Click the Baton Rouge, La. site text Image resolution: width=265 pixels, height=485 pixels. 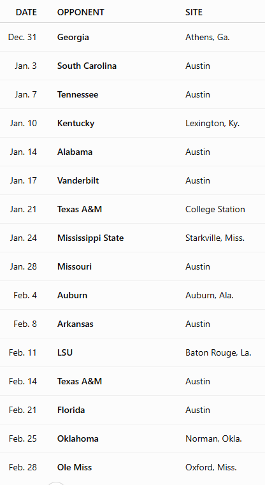218,353
